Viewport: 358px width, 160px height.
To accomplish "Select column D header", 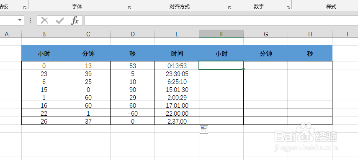I will click(x=132, y=34).
